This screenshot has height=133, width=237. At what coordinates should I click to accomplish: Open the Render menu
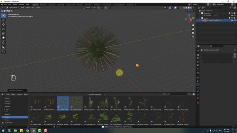click(x=15, y=4)
